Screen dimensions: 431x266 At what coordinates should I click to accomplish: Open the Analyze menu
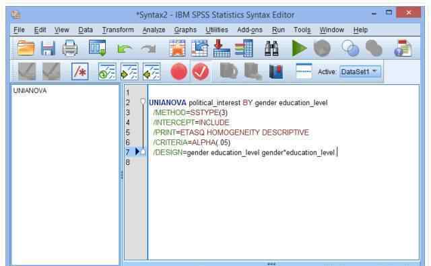click(x=154, y=30)
